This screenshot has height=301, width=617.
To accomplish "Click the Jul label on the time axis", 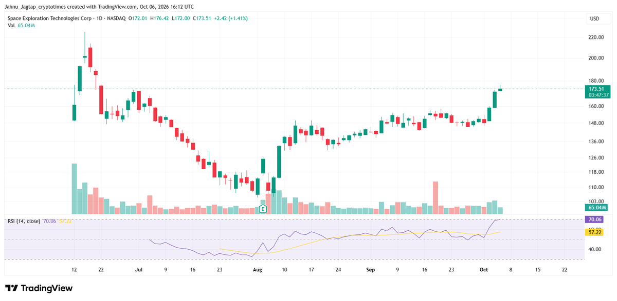I will coord(139,269).
